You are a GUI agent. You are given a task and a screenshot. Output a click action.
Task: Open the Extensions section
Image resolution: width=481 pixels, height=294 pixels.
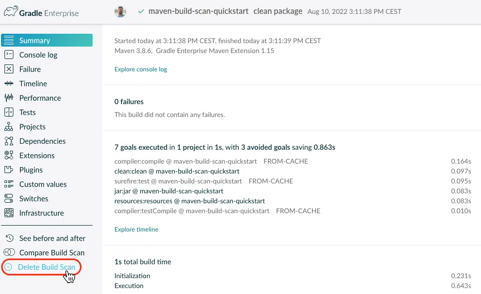coord(37,156)
